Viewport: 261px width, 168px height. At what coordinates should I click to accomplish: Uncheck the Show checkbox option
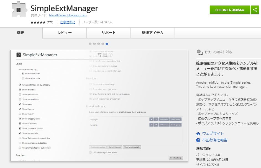[x=20, y=90]
